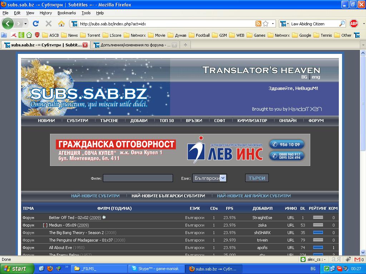
Task: Open the back/forward history dropdown arrow
Action: click(x=25, y=24)
